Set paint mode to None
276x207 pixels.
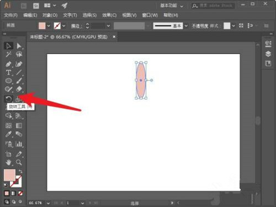point(20,193)
